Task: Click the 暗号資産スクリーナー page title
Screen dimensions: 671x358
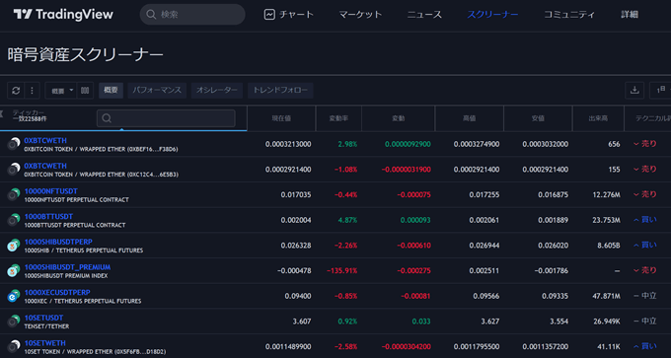Action: click(85, 55)
